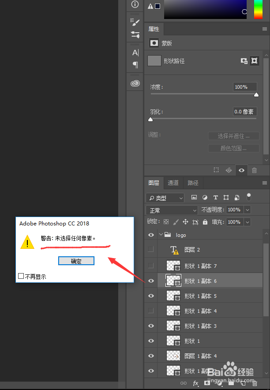Lock all padlock icon
Viewport: 270px width, 390px height.
pyautogui.click(x=205, y=222)
